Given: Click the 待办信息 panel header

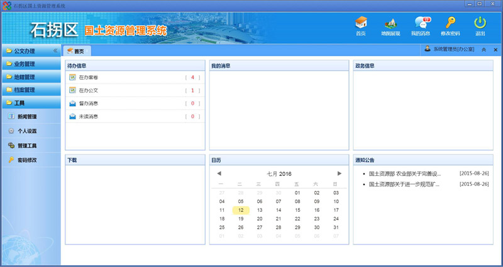Looking at the screenshot, I should 135,66.
